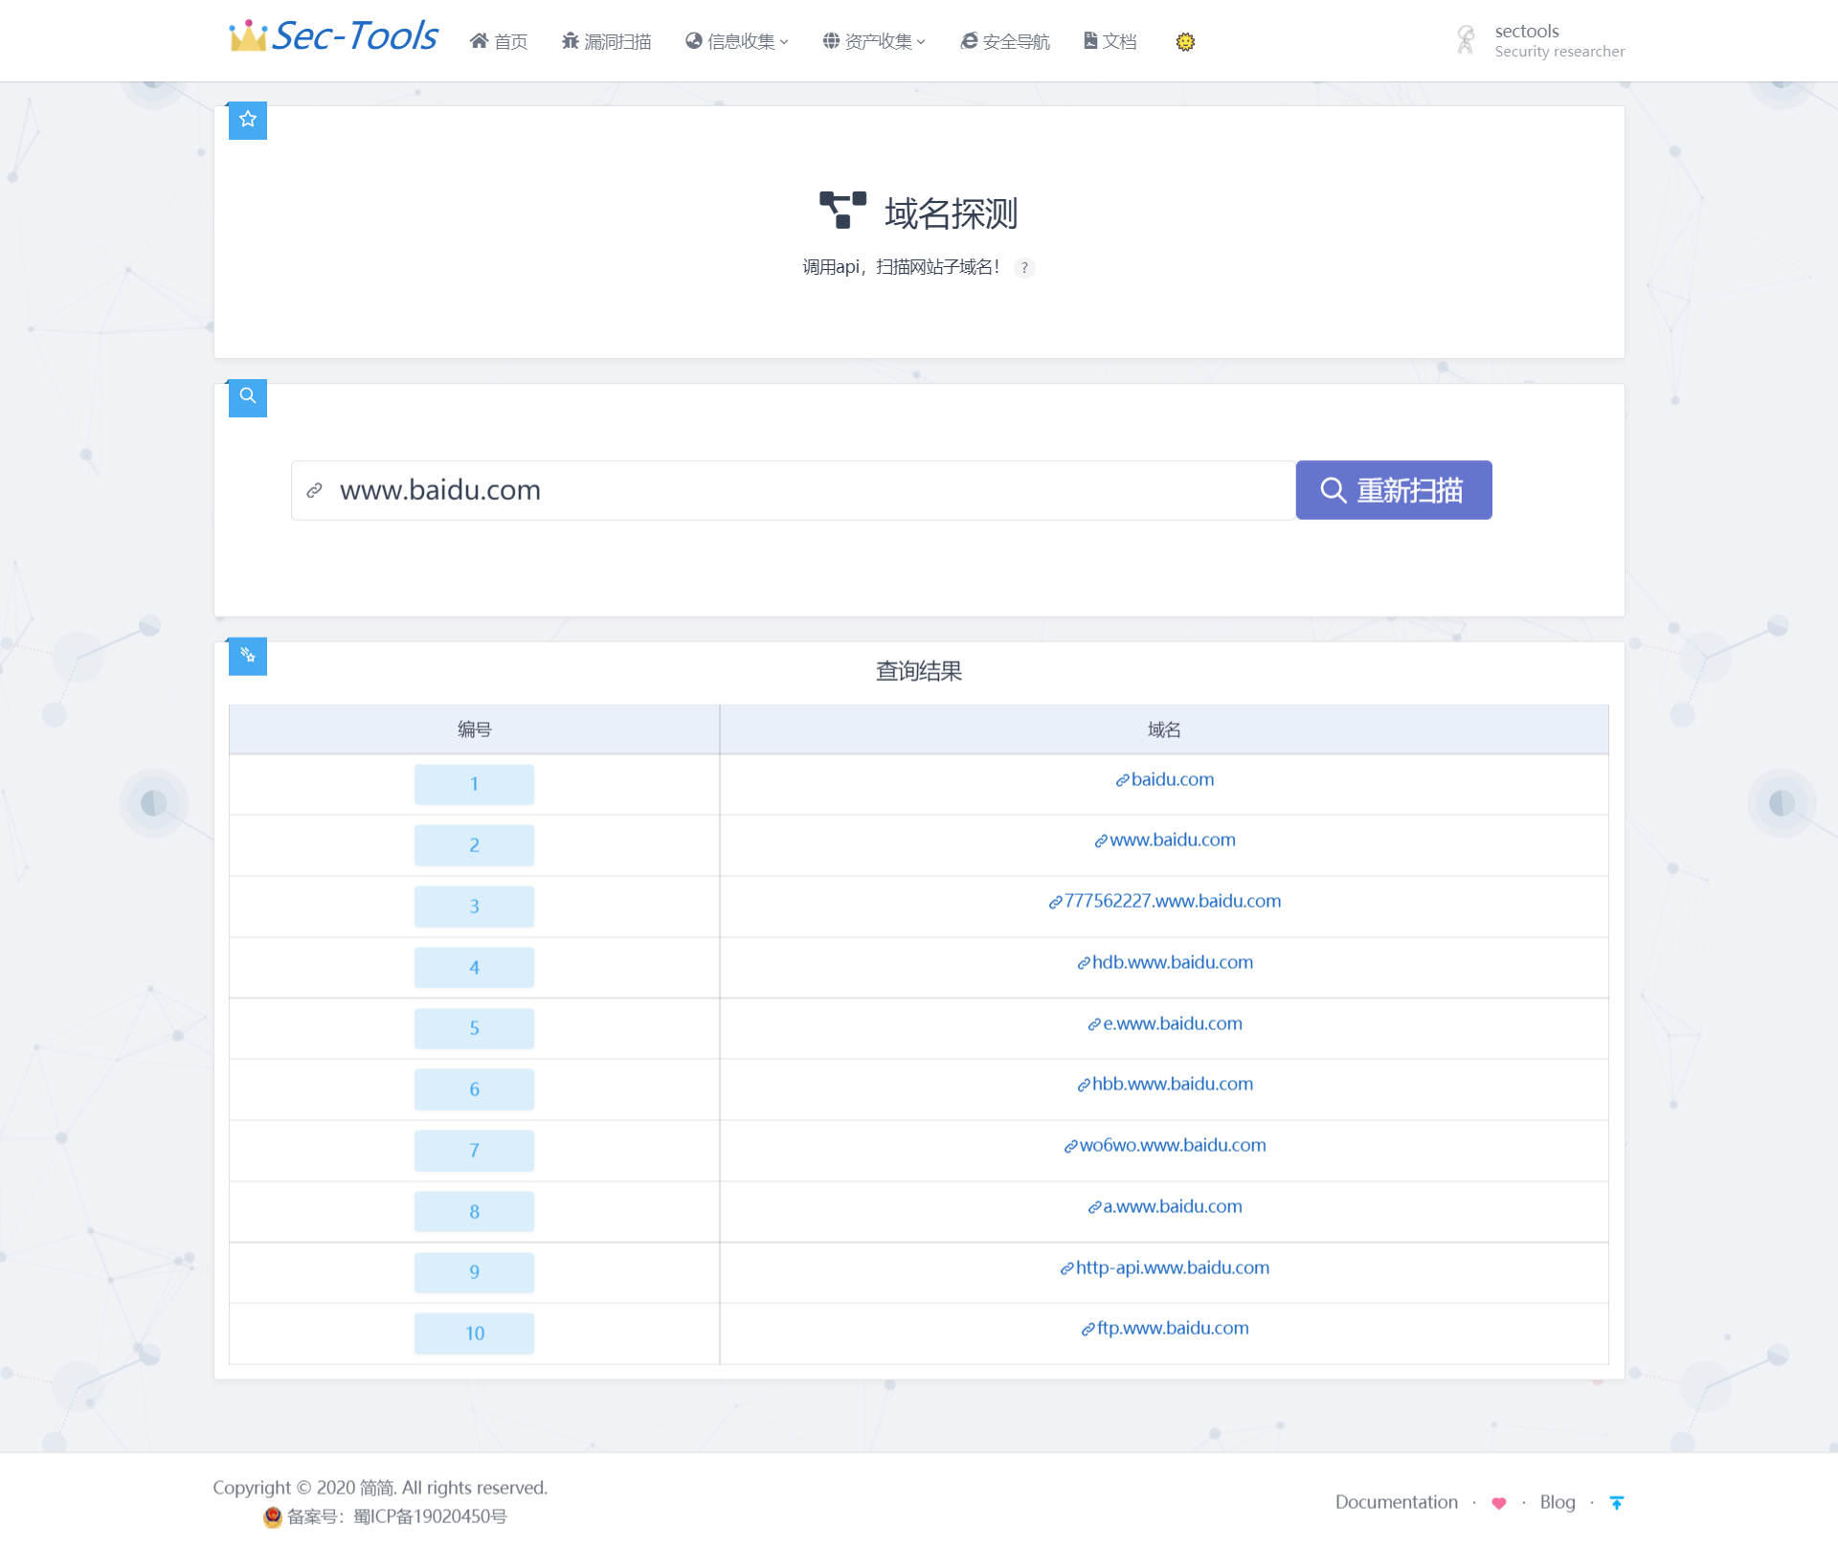The height and width of the screenshot is (1548, 1838).
Task: Open the question mark help tooltip
Action: (1025, 268)
